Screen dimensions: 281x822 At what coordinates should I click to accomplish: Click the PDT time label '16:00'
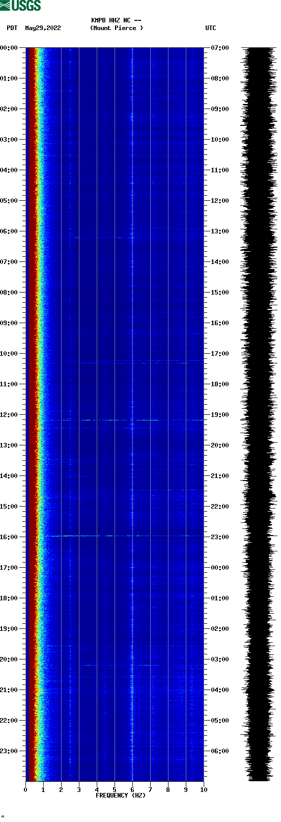pos(9,537)
